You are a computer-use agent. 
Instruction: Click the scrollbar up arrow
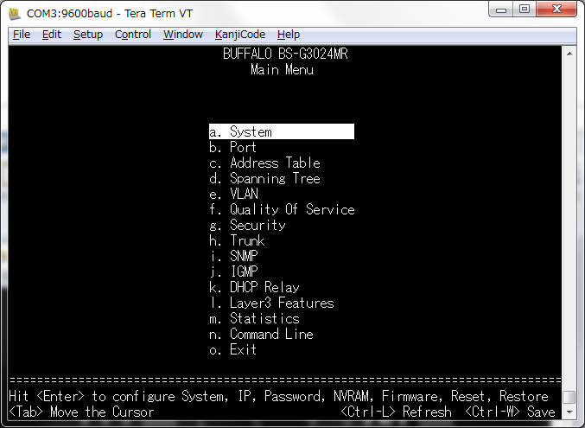coord(569,54)
